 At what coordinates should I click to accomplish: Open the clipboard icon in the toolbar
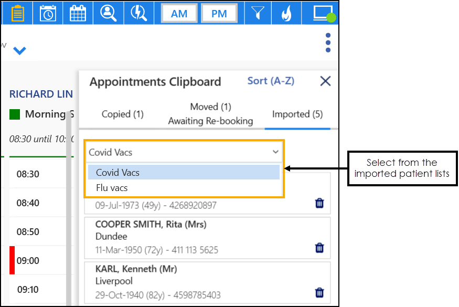point(17,13)
